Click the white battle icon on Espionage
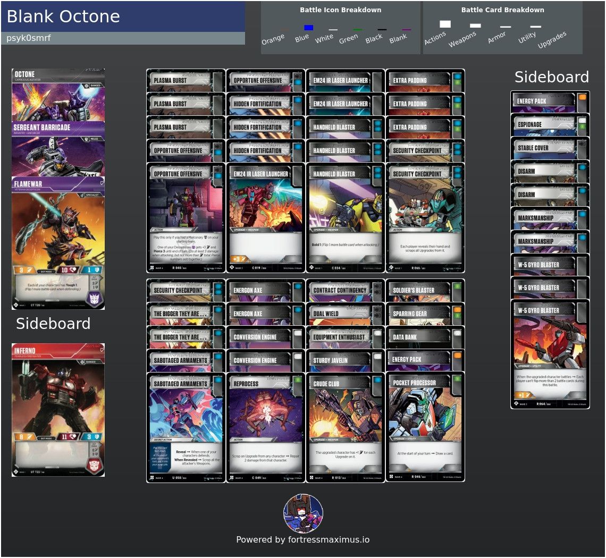Viewport: 606px width, 558px height. [x=582, y=121]
